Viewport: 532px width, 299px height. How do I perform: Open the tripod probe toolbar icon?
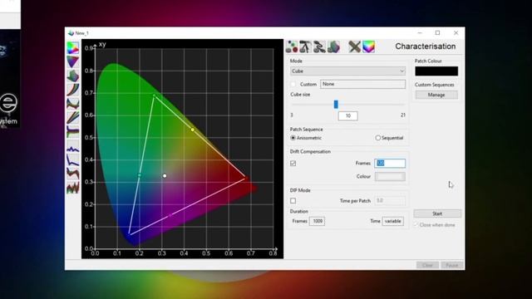(x=305, y=47)
